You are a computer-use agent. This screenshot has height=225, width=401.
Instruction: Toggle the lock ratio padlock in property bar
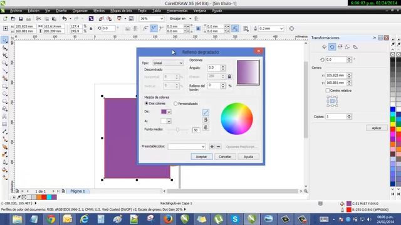(x=91, y=29)
